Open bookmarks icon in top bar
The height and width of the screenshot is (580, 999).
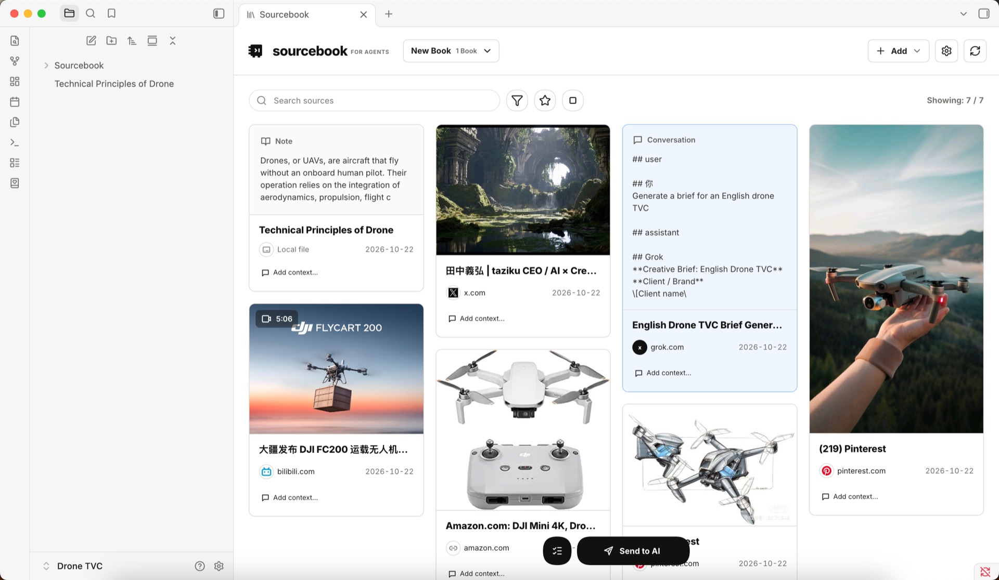111,14
